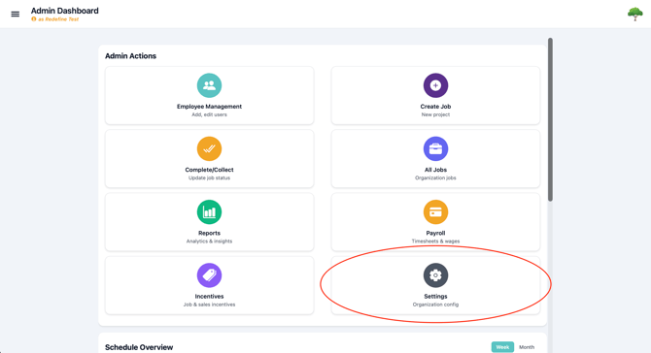Open Employee Management label
This screenshot has height=353, width=651.
(x=209, y=107)
